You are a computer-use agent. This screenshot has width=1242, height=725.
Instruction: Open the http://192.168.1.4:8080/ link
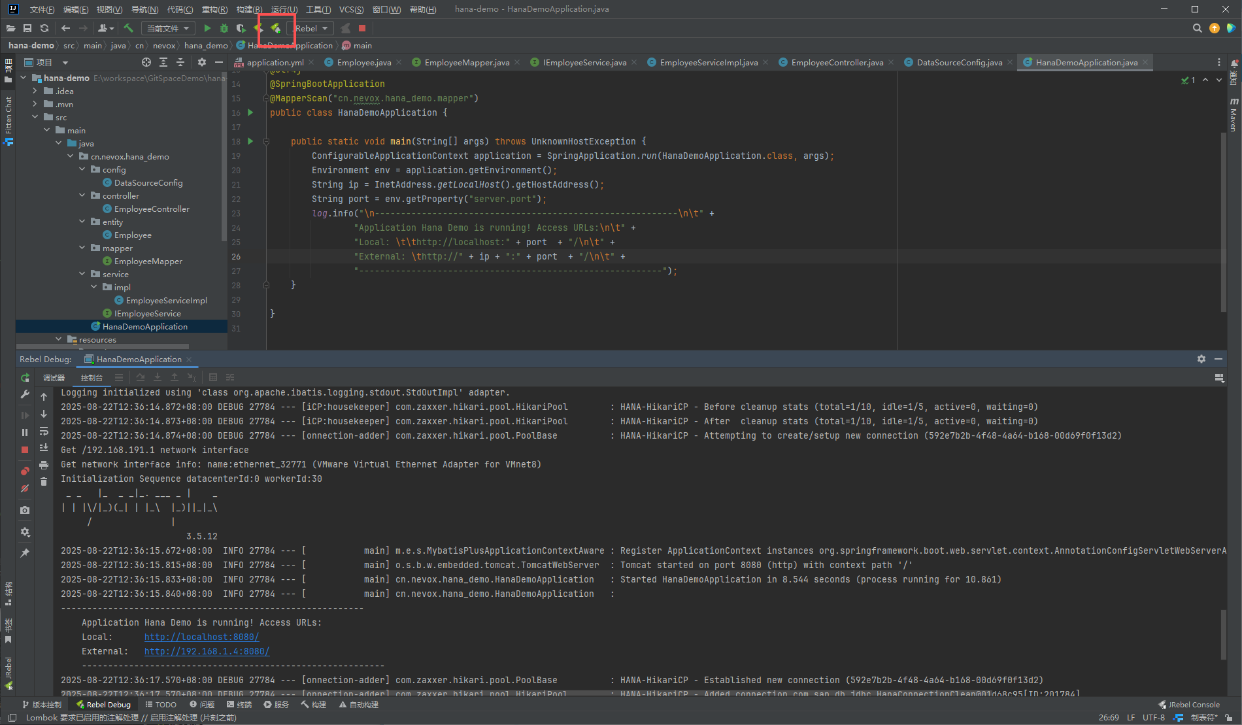(207, 651)
